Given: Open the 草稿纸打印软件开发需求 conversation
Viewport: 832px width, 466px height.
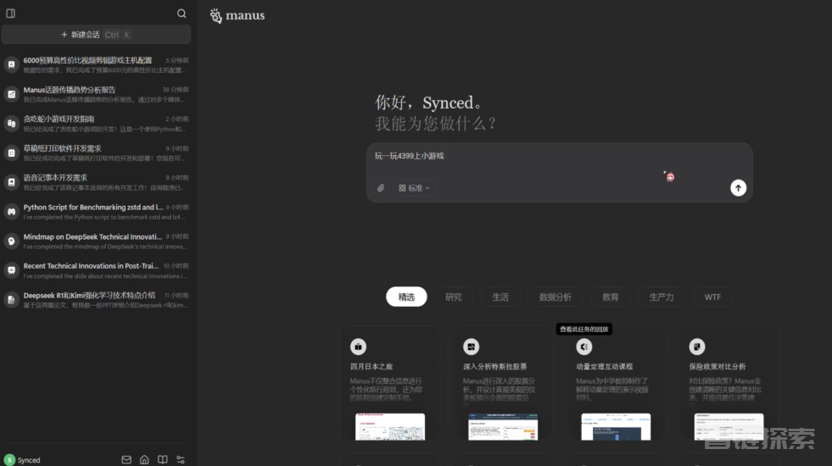Looking at the screenshot, I should coord(96,153).
